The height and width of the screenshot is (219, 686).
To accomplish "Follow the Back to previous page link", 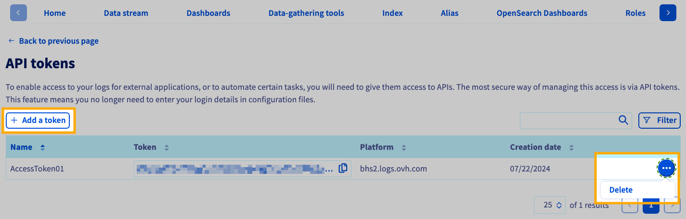I will 53,41.
